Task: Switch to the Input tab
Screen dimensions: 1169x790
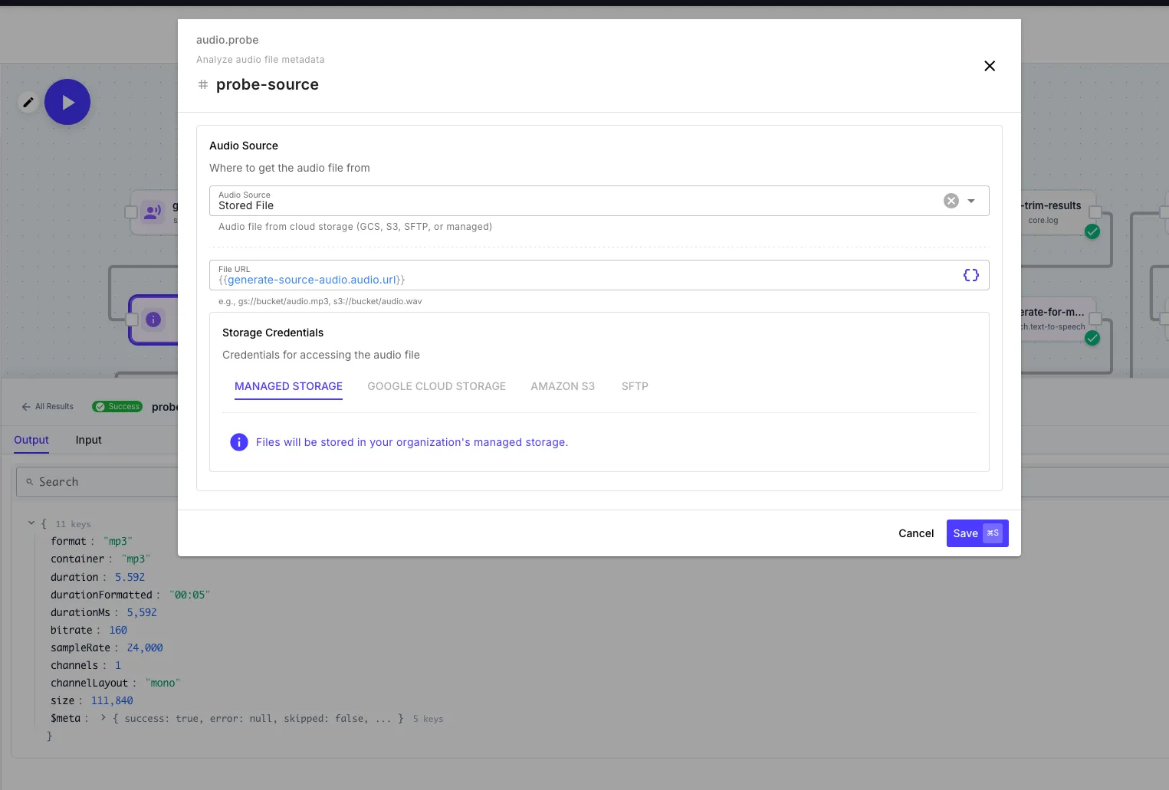Action: (x=87, y=440)
